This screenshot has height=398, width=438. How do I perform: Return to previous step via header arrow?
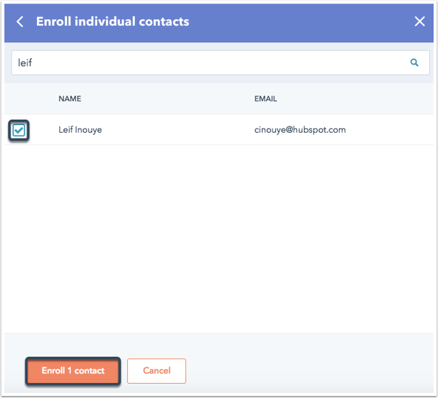tap(20, 21)
